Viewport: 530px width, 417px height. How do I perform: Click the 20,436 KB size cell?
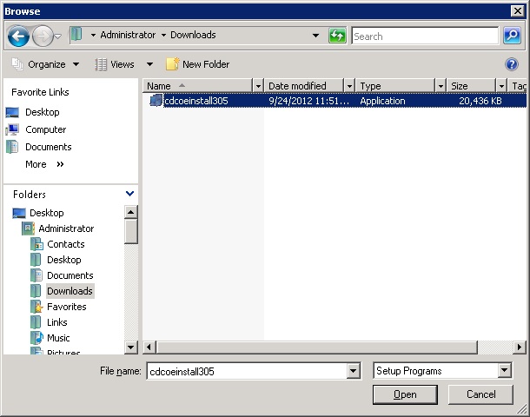pyautogui.click(x=480, y=101)
